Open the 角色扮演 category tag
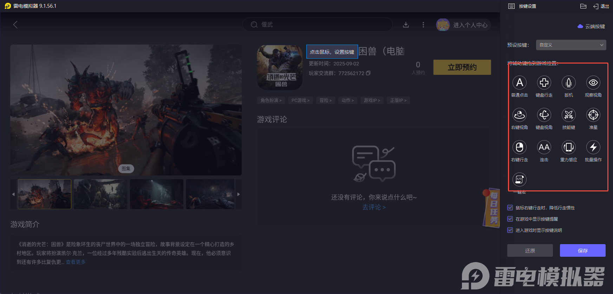This screenshot has width=613, height=294. (x=271, y=100)
